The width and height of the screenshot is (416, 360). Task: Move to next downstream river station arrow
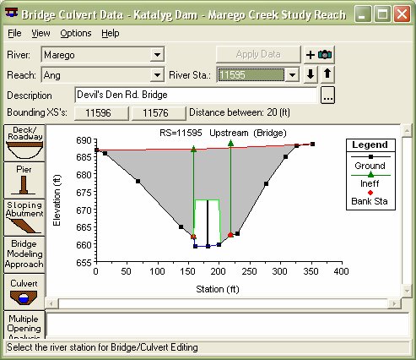(311, 74)
